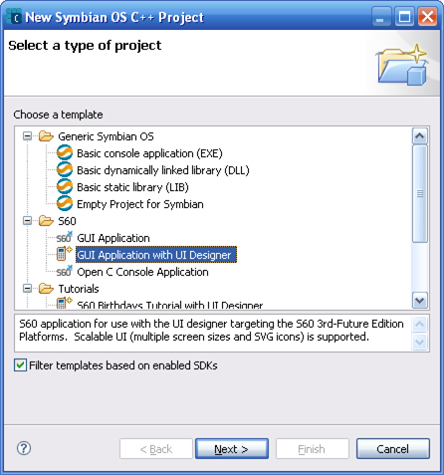
Task: Click the Basic console application (EXE) icon
Action: click(65, 153)
